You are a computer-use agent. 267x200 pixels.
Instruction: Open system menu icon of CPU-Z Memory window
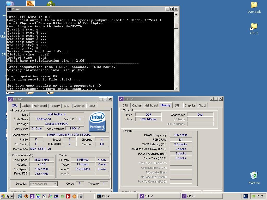point(121,99)
